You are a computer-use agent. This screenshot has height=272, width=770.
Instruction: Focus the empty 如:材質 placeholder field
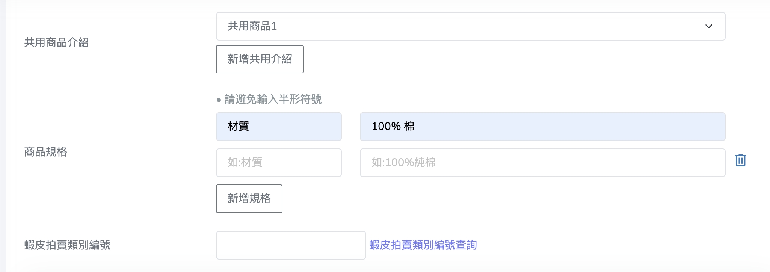pyautogui.click(x=279, y=163)
